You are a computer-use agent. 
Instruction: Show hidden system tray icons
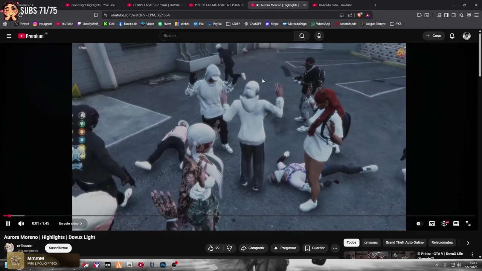[437, 265]
